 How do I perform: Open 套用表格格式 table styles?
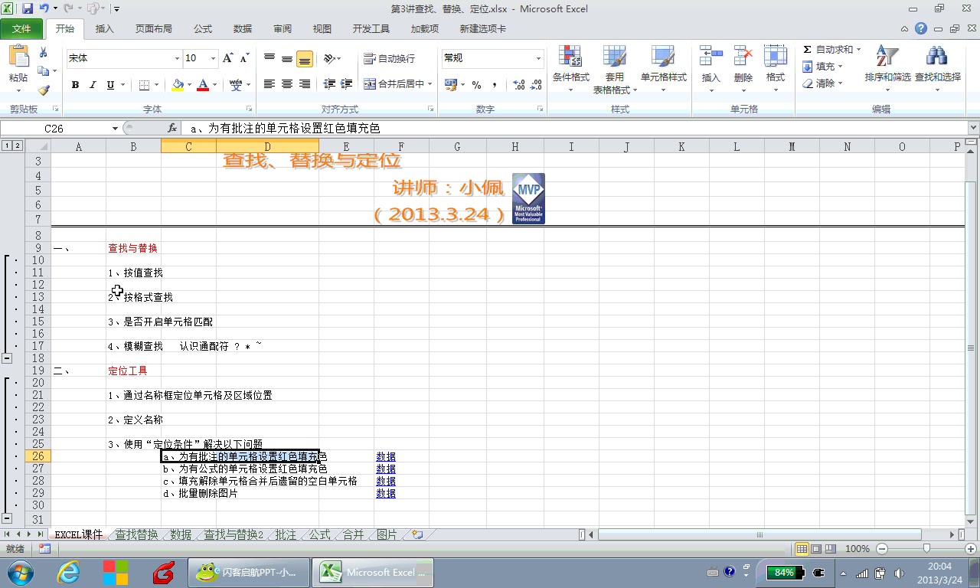[x=615, y=69]
